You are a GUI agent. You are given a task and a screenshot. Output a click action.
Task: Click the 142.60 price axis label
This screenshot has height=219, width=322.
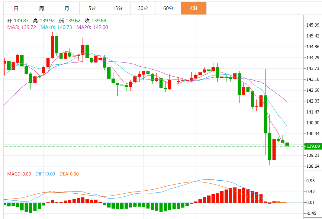pyautogui.click(x=313, y=90)
